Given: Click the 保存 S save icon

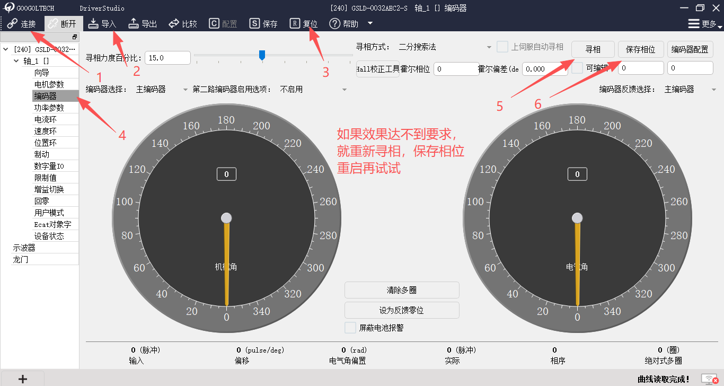Looking at the screenshot, I should pyautogui.click(x=255, y=23).
